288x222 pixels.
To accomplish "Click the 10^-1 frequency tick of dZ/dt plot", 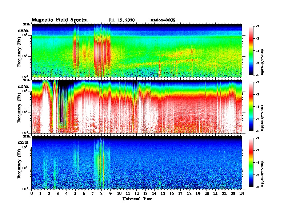I will coord(24,189).
